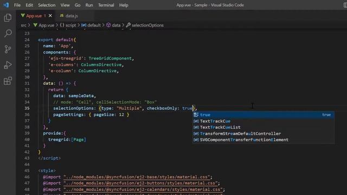Click the JS icon on data.js tab
The image size is (347, 195).
click(62, 16)
